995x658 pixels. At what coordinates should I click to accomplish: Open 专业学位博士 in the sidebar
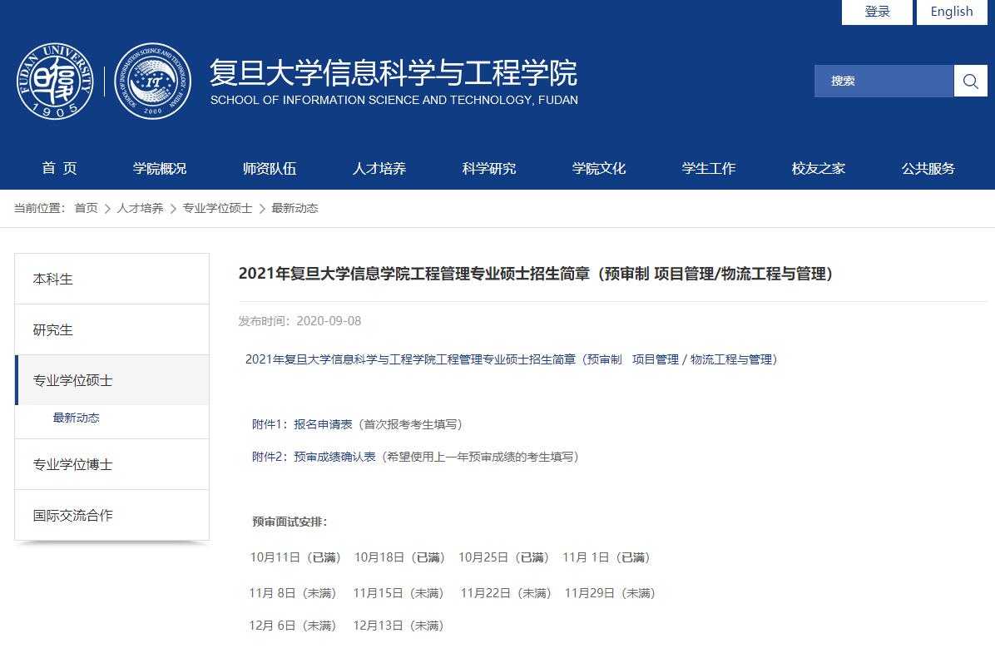pyautogui.click(x=72, y=464)
